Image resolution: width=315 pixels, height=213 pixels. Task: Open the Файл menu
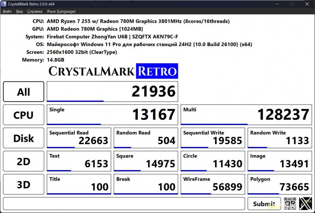pos(7,11)
